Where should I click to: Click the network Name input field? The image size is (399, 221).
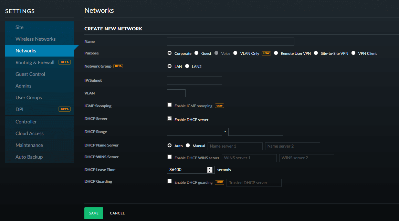[x=230, y=42]
